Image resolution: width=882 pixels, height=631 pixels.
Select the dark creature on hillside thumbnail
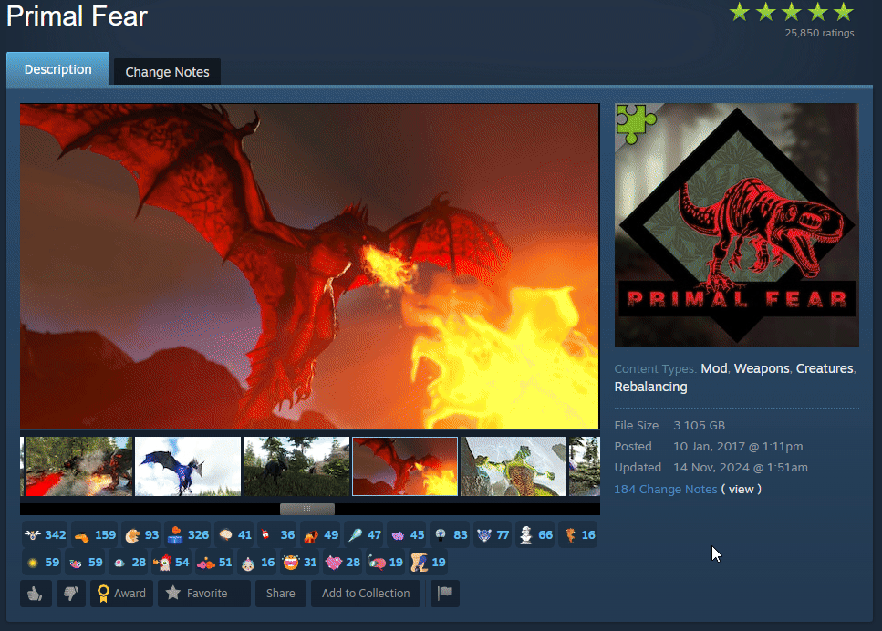[296, 467]
